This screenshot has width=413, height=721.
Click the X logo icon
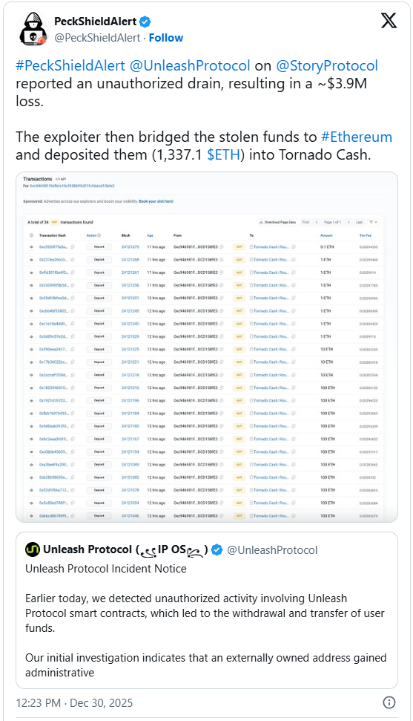tap(389, 21)
